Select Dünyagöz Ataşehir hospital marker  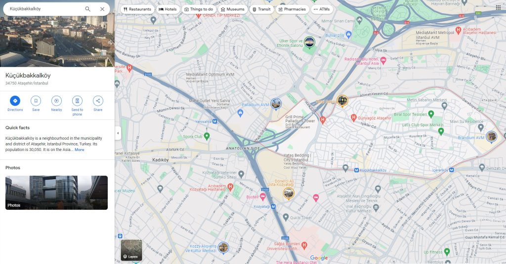353,117
